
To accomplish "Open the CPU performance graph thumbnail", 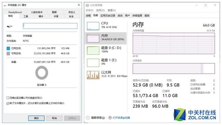I will (x=93, y=26).
